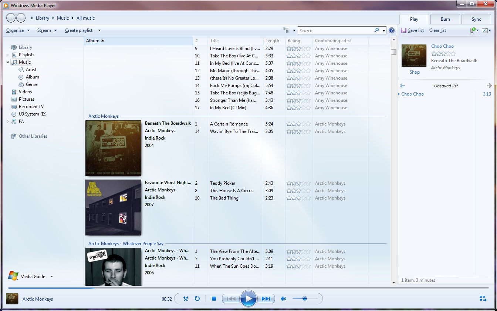Open the Stream menu

(x=47, y=30)
